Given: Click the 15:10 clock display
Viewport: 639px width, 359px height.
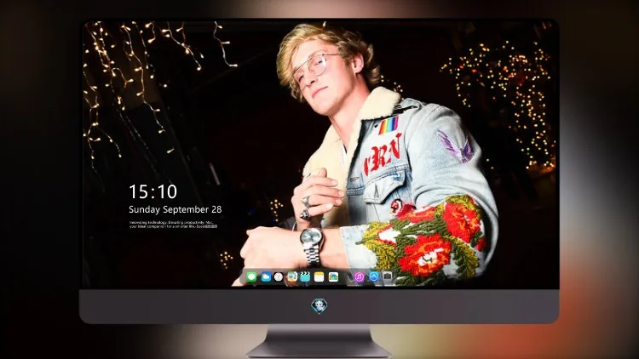Looking at the screenshot, I should (153, 191).
